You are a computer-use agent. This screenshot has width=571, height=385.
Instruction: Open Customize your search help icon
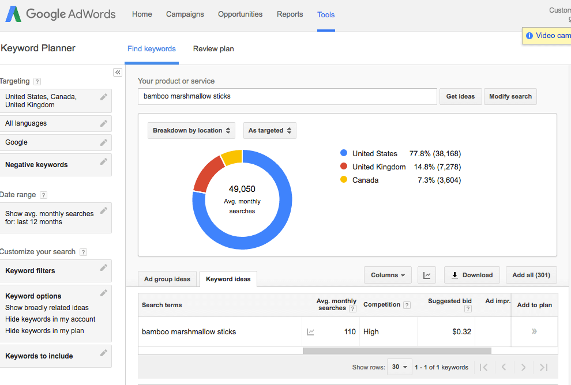[84, 252]
